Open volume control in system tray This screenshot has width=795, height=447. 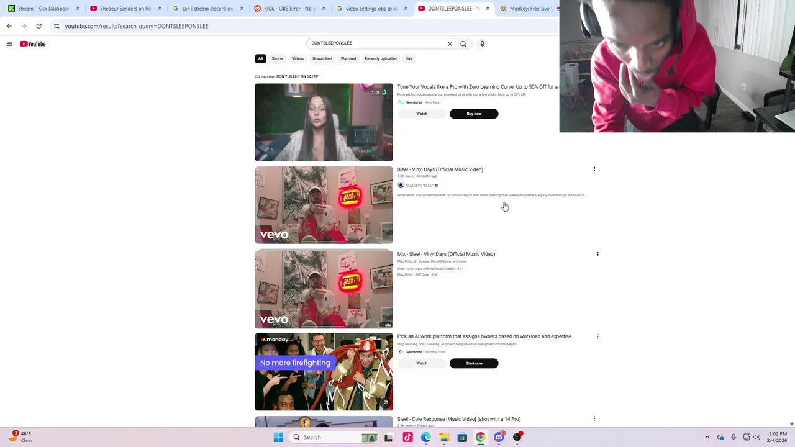(756, 437)
